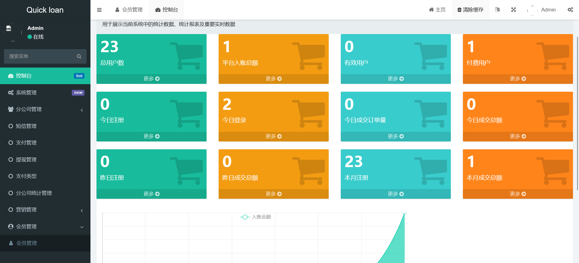The image size is (579, 263).
Task: Click the home icon labeled 主页
Action: (x=431, y=10)
